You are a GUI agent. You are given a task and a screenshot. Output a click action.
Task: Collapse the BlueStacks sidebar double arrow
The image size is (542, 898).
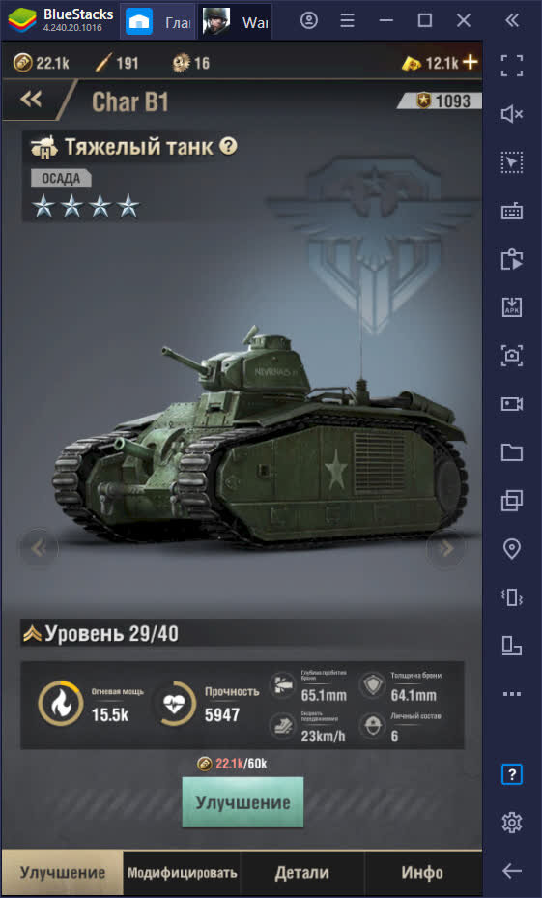(x=512, y=20)
